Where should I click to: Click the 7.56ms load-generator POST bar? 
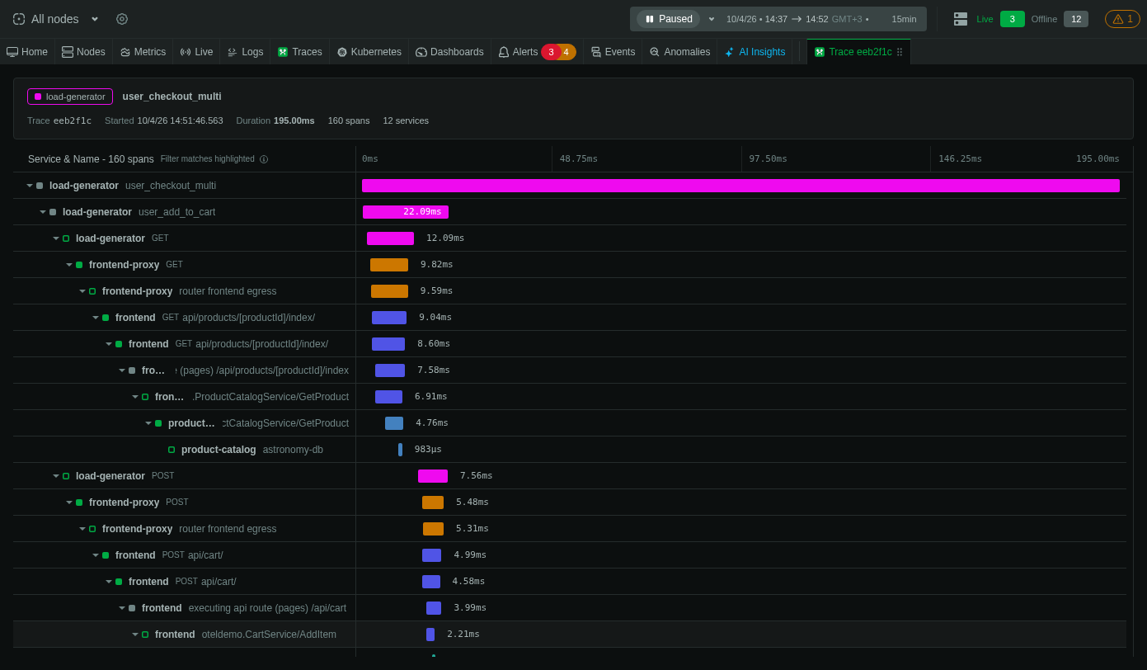point(433,476)
